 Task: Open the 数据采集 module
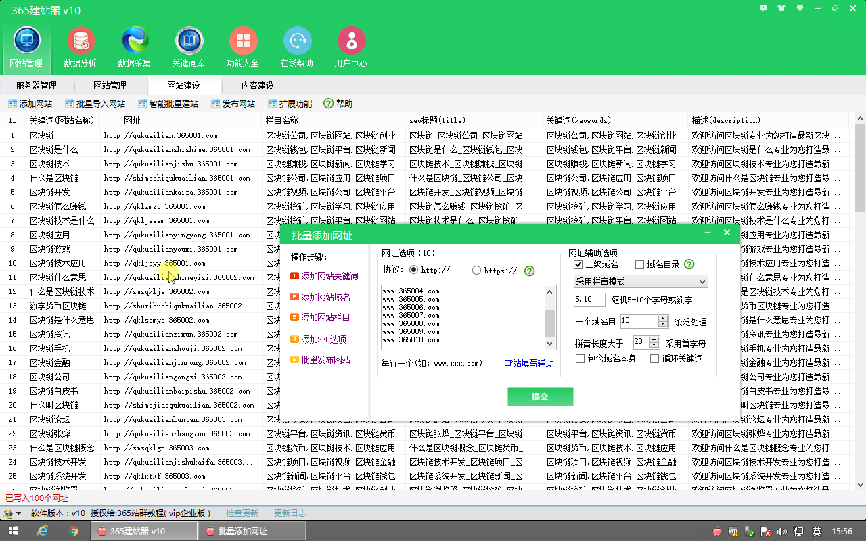135,47
